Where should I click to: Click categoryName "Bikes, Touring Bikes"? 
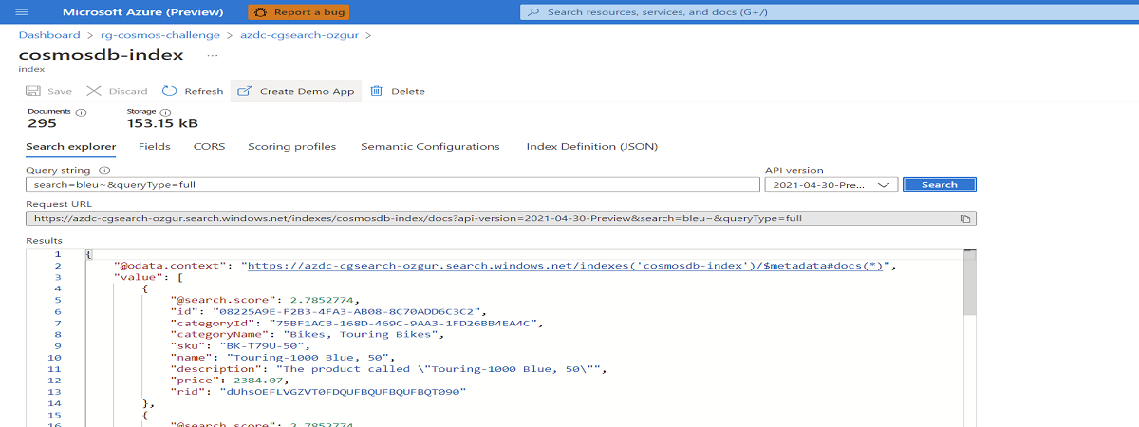point(361,334)
